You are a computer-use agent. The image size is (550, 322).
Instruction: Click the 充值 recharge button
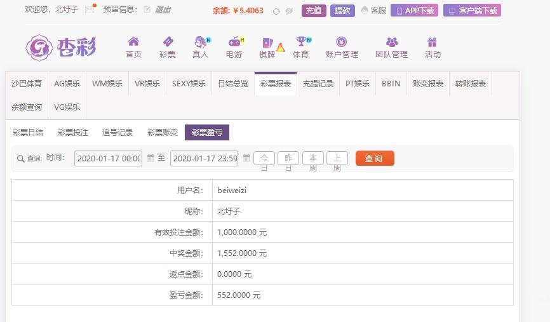tap(314, 11)
